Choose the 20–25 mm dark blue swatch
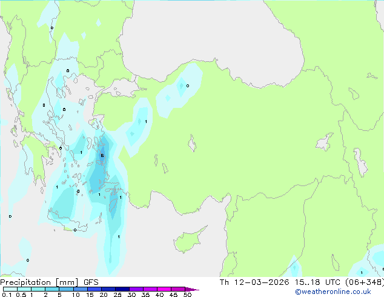This screenshot has height=297, width=384. [108, 289]
